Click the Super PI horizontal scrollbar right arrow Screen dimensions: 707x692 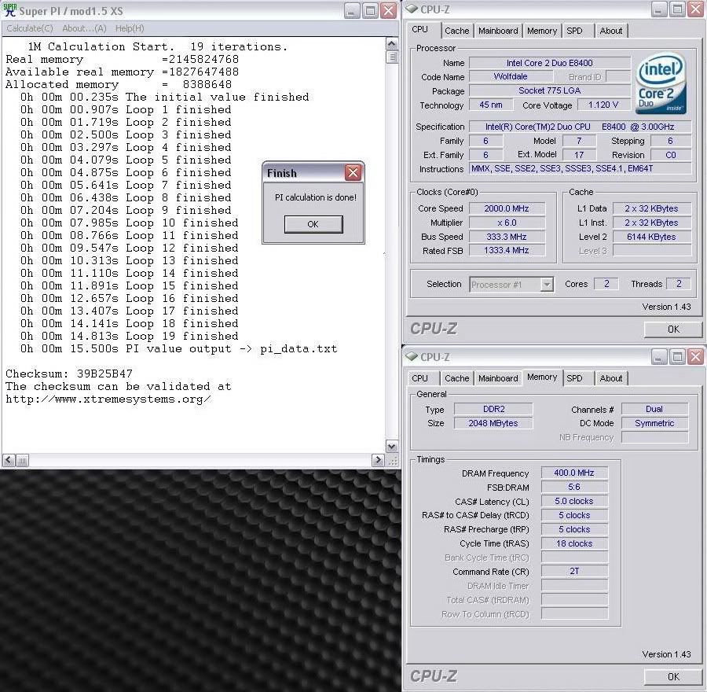coord(378,460)
